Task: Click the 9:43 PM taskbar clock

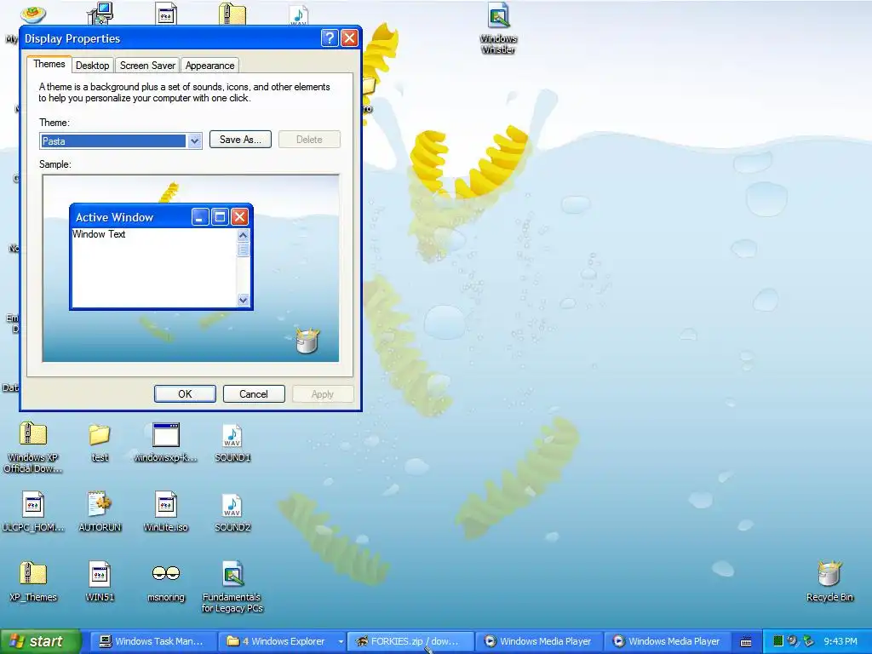Action: click(840, 641)
